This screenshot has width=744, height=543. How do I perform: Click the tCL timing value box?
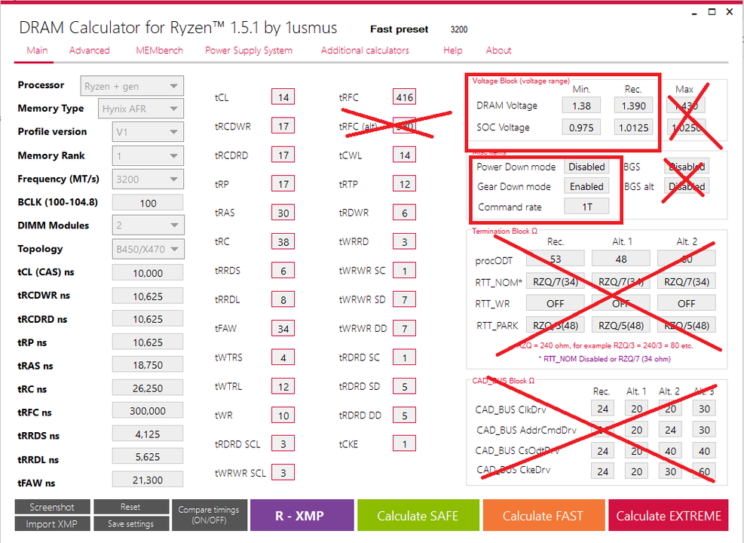click(x=283, y=97)
